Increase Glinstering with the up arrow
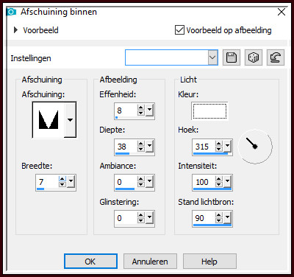The width and height of the screenshot is (294, 277). (140, 215)
